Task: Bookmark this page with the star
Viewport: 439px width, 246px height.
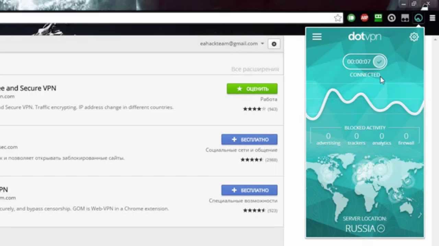Action: [x=338, y=18]
